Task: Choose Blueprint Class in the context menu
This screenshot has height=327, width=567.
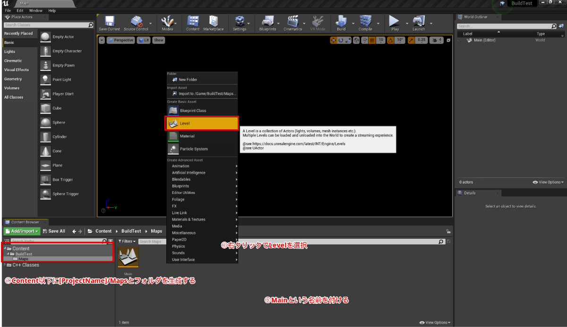Action: tap(202, 110)
